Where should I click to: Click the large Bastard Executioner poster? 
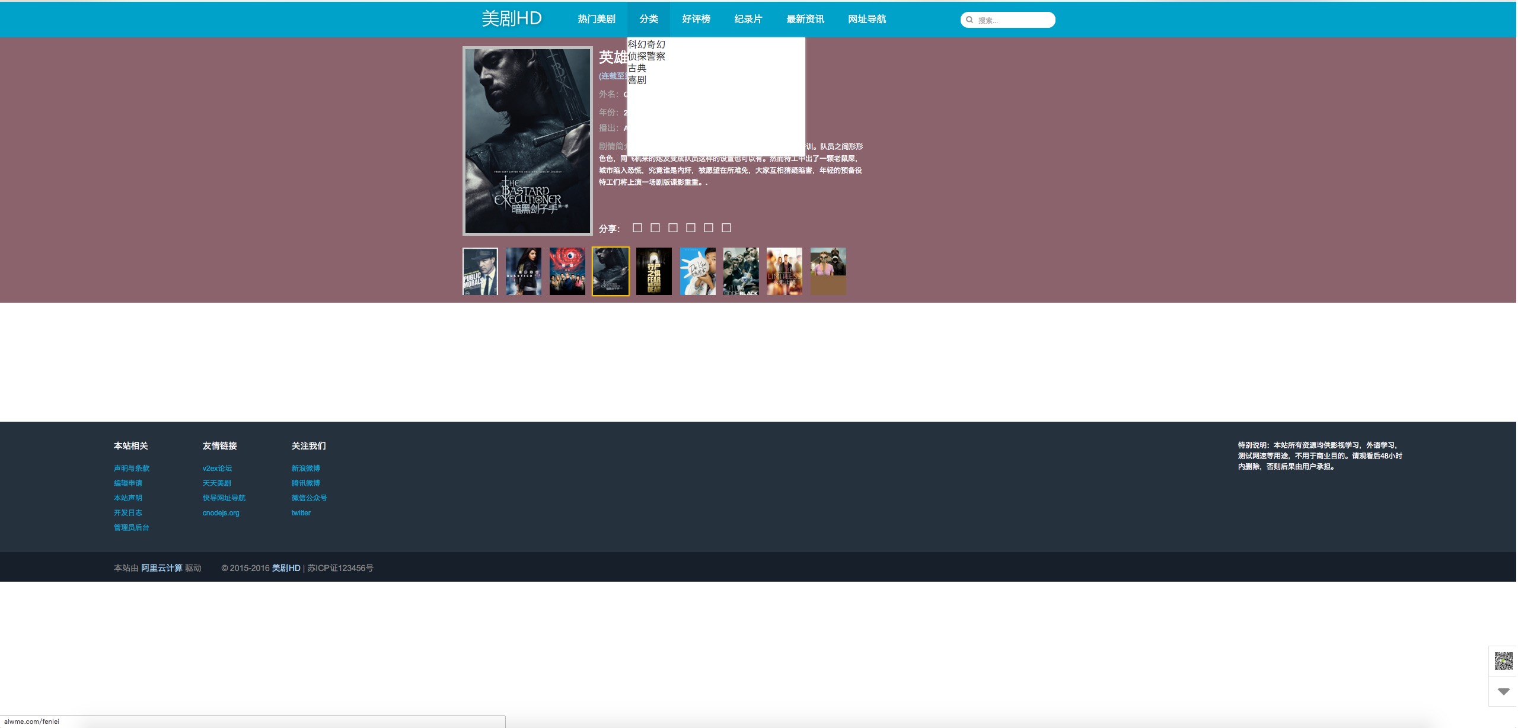coord(528,141)
